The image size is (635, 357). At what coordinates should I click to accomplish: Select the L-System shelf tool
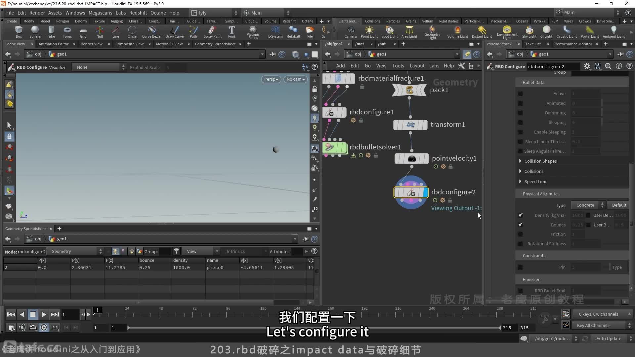(275, 32)
